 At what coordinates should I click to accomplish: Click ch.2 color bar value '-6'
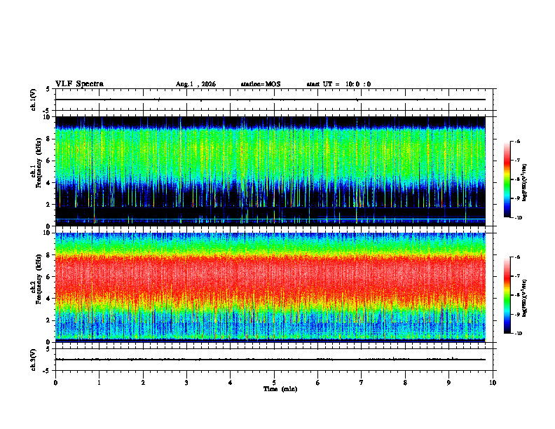pyautogui.click(x=518, y=257)
